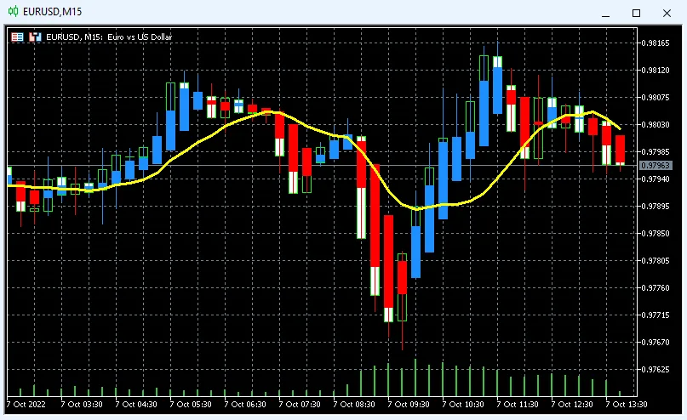Click the EURUSD,M15 chart window title icon
This screenshot has height=420, width=687.
coord(13,11)
